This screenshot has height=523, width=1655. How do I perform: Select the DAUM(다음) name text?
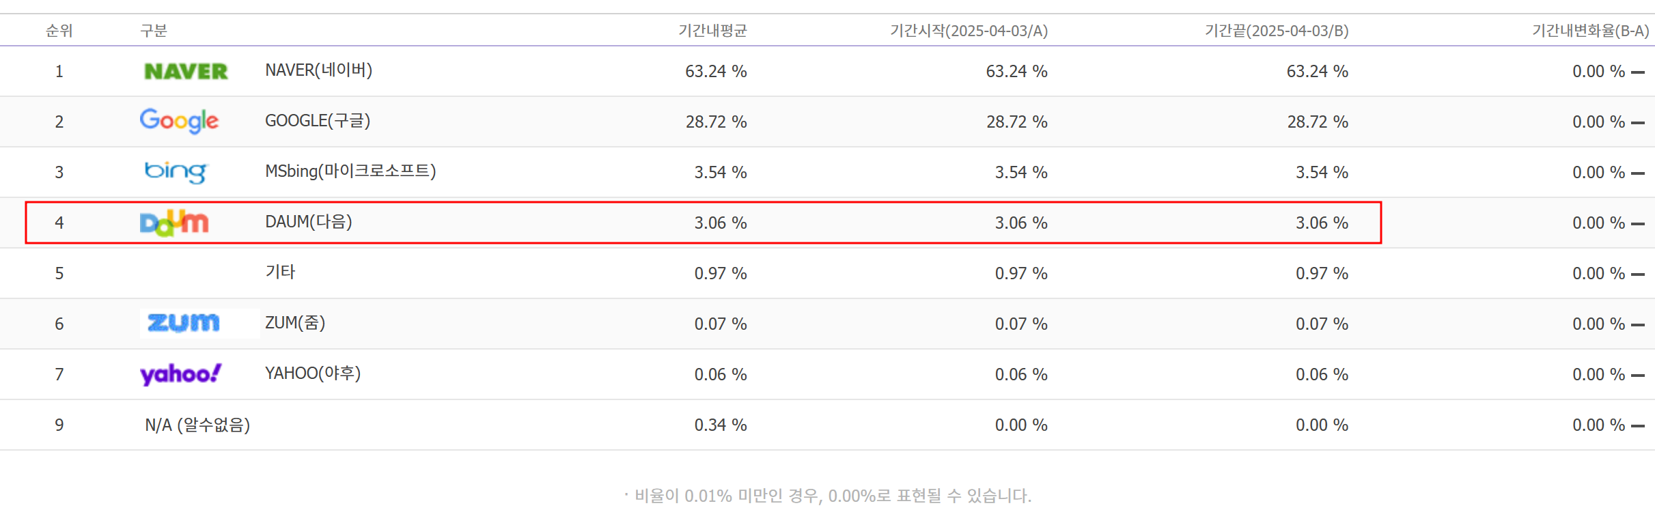309,222
